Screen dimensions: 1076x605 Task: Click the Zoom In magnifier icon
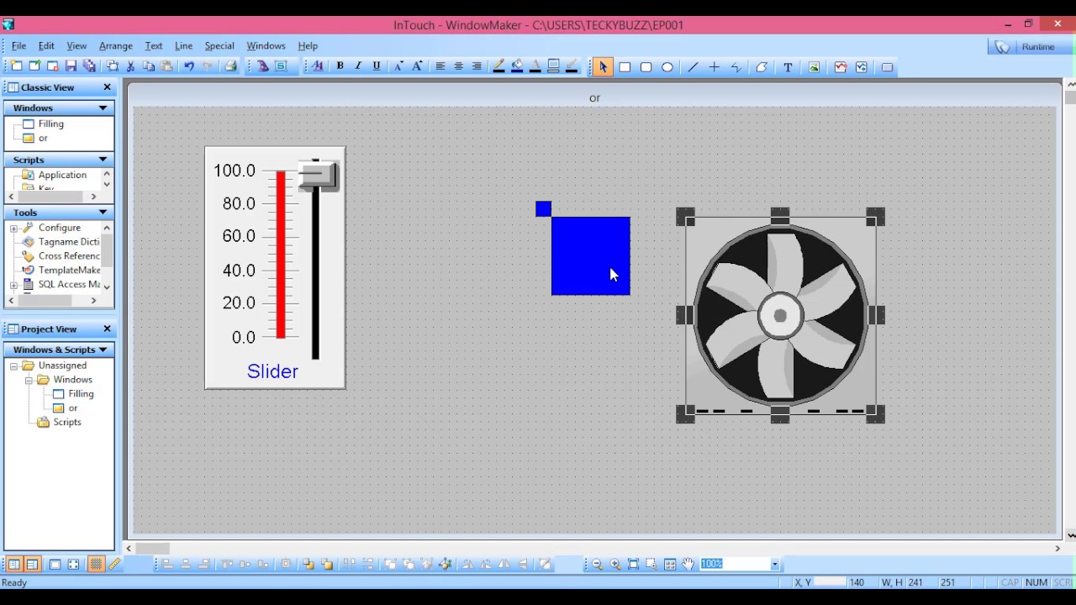615,565
